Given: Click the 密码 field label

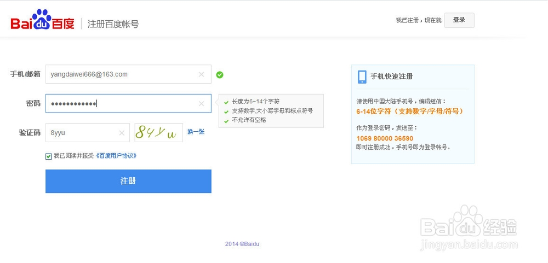Looking at the screenshot, I should click(33, 103).
